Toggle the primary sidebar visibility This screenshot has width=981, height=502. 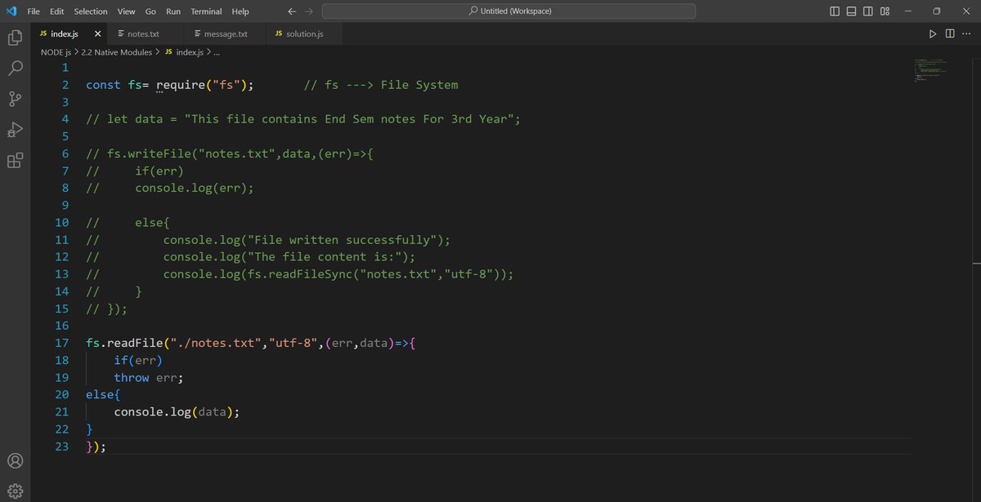tap(834, 11)
